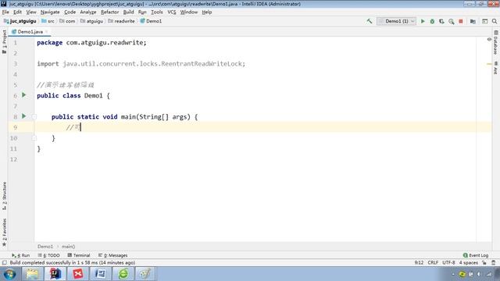Open Windows Start button
The height and width of the screenshot is (281, 500).
tap(9, 274)
